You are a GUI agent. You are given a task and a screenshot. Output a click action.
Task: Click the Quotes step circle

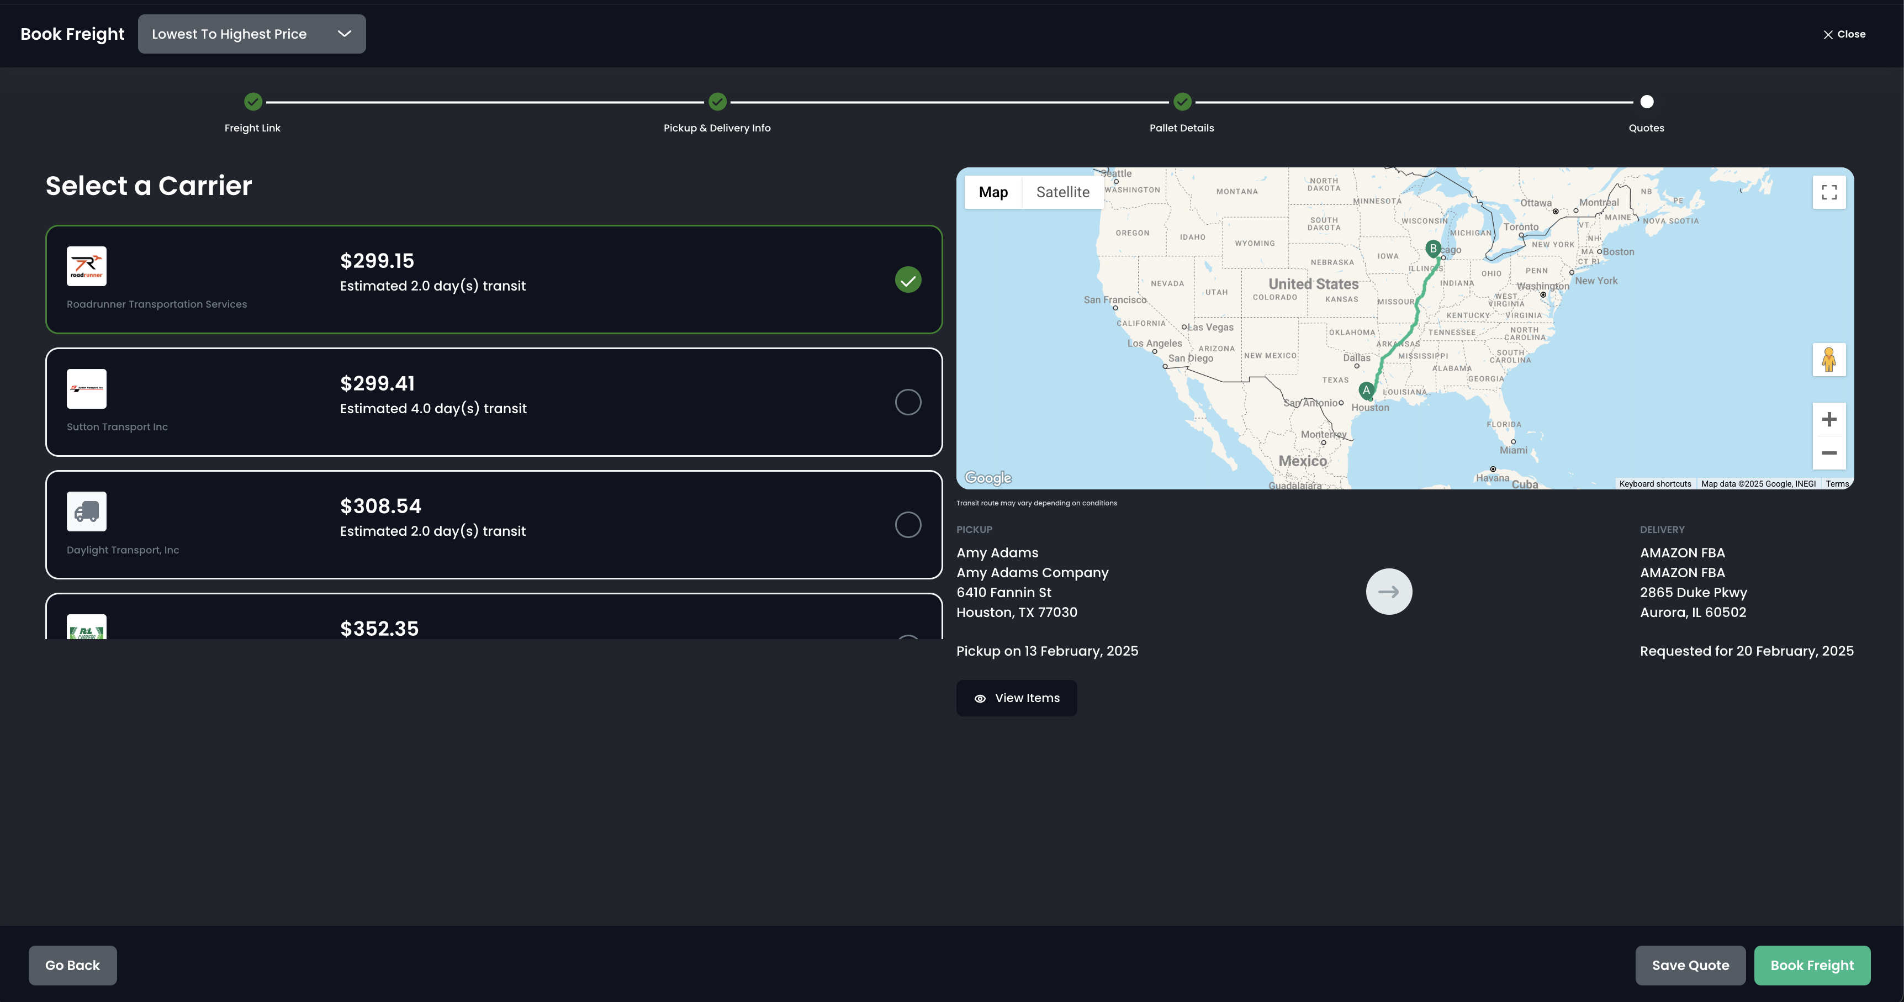point(1647,101)
